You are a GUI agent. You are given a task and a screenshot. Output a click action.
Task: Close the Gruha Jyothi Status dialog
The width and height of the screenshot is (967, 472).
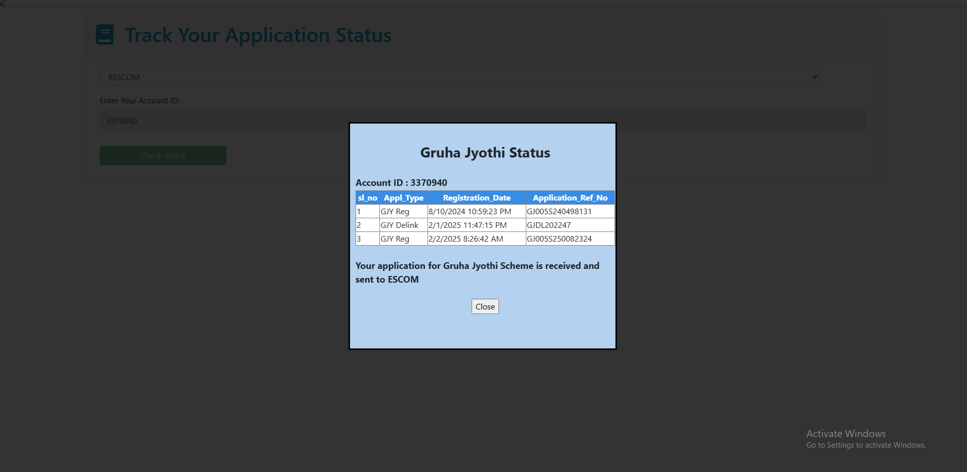point(485,306)
